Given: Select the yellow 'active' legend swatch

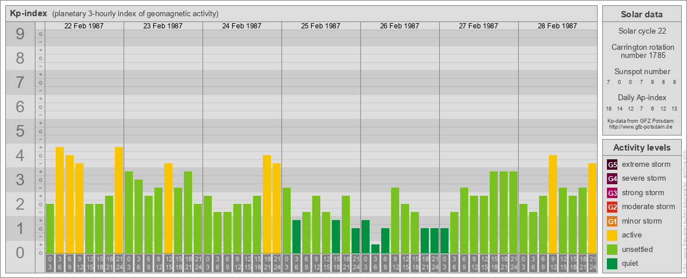Looking at the screenshot, I should (x=612, y=235).
